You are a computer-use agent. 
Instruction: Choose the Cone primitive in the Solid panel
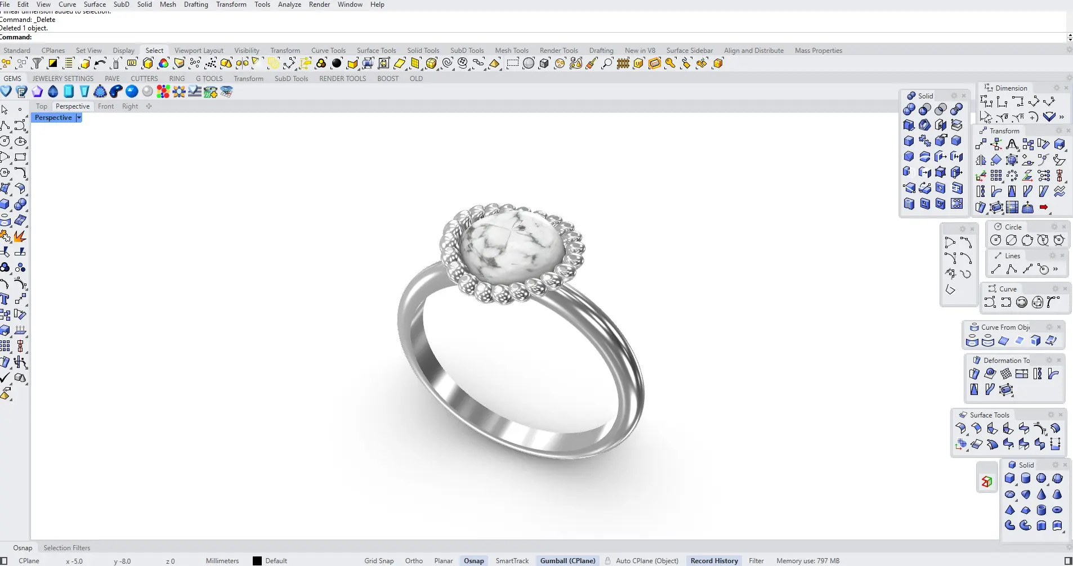point(1041,495)
